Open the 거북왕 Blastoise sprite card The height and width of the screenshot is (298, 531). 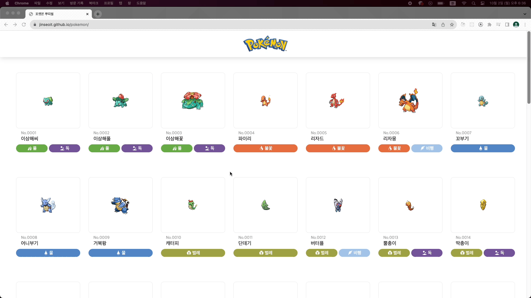(x=121, y=205)
